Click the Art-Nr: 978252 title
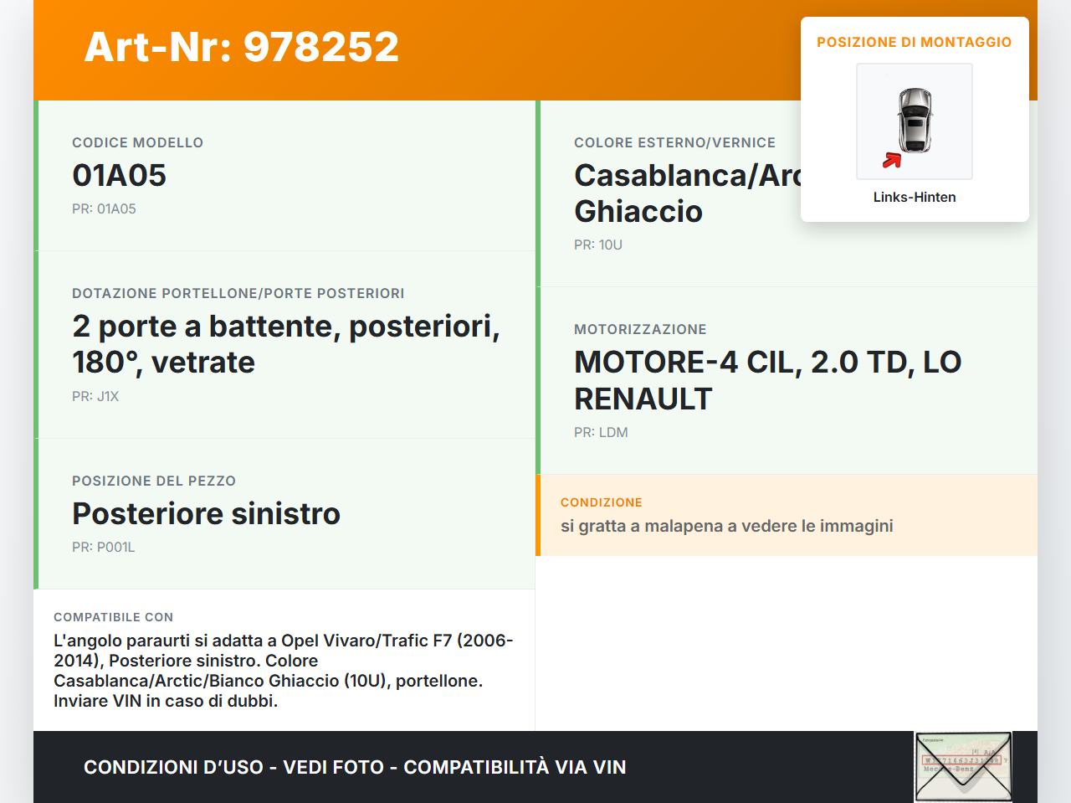This screenshot has height=803, width=1071. pyautogui.click(x=241, y=46)
